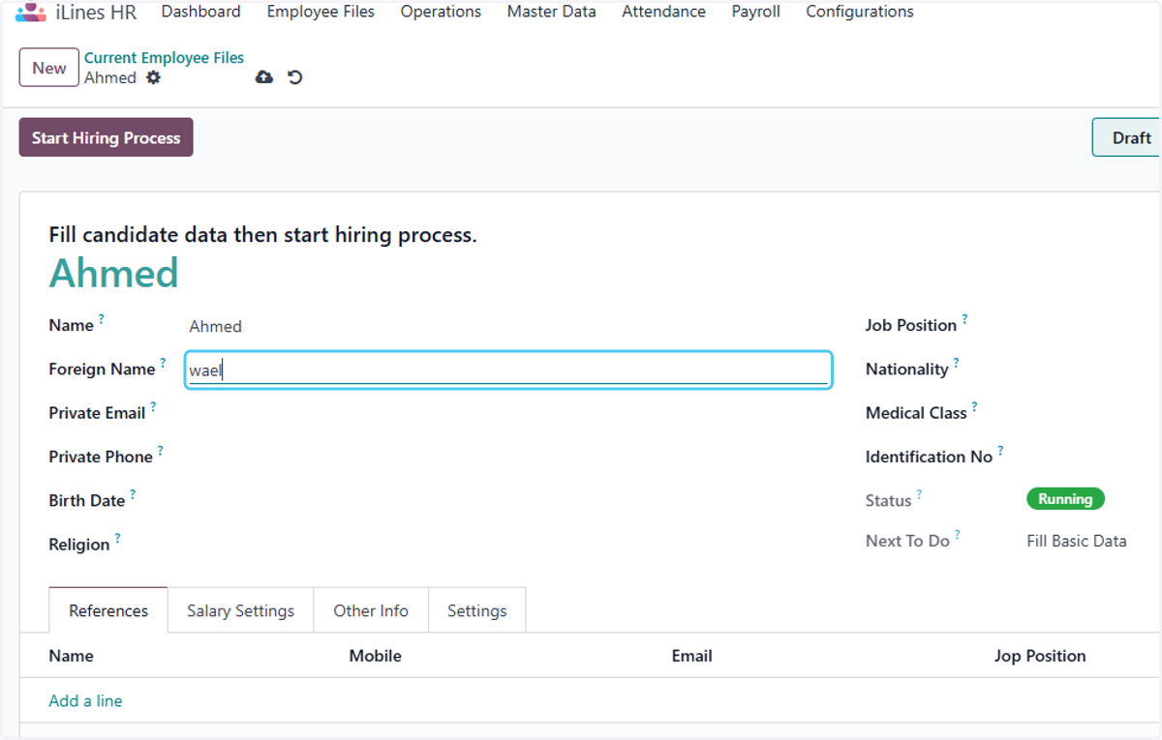Switch to the Settings tab

tap(476, 610)
